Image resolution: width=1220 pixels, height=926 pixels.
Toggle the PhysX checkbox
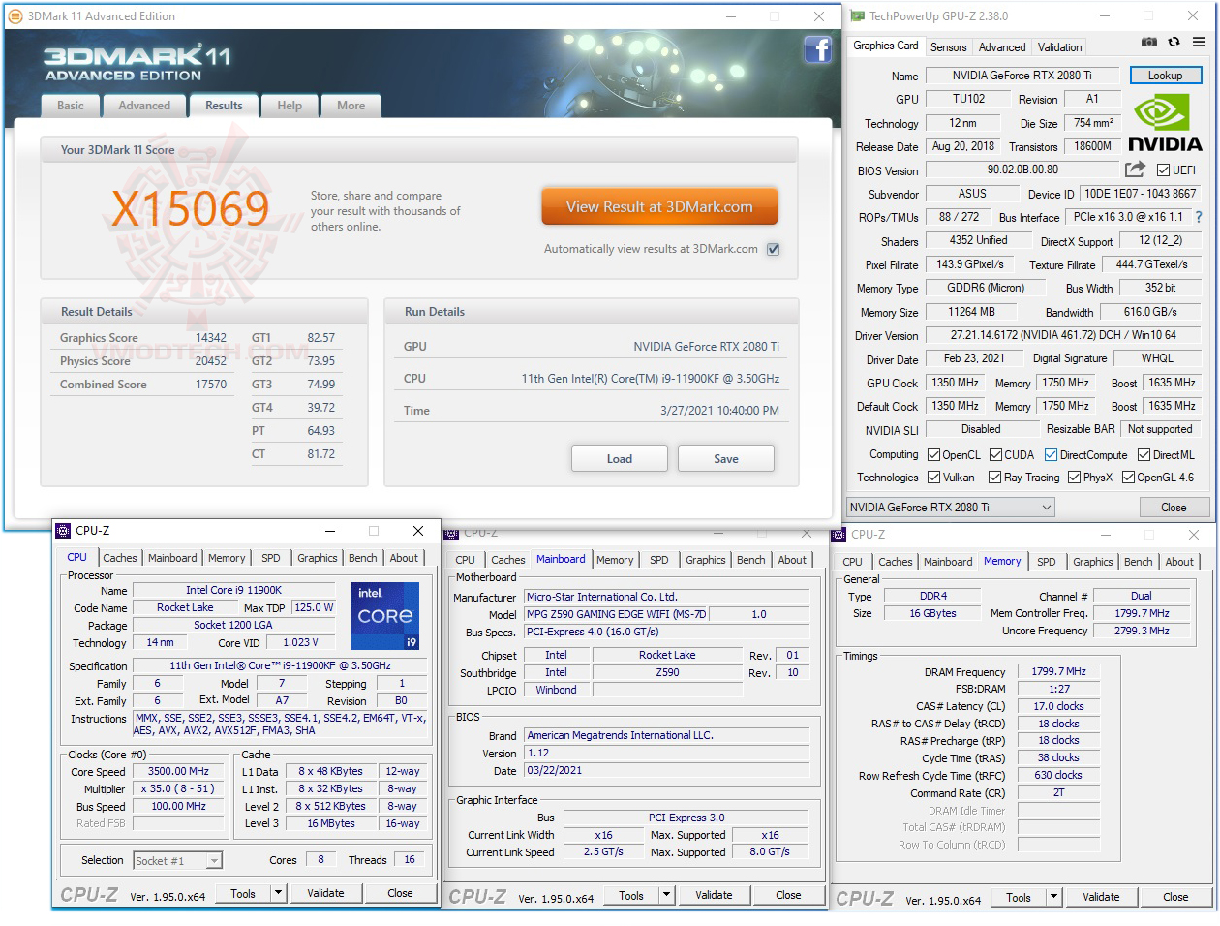(x=1074, y=478)
